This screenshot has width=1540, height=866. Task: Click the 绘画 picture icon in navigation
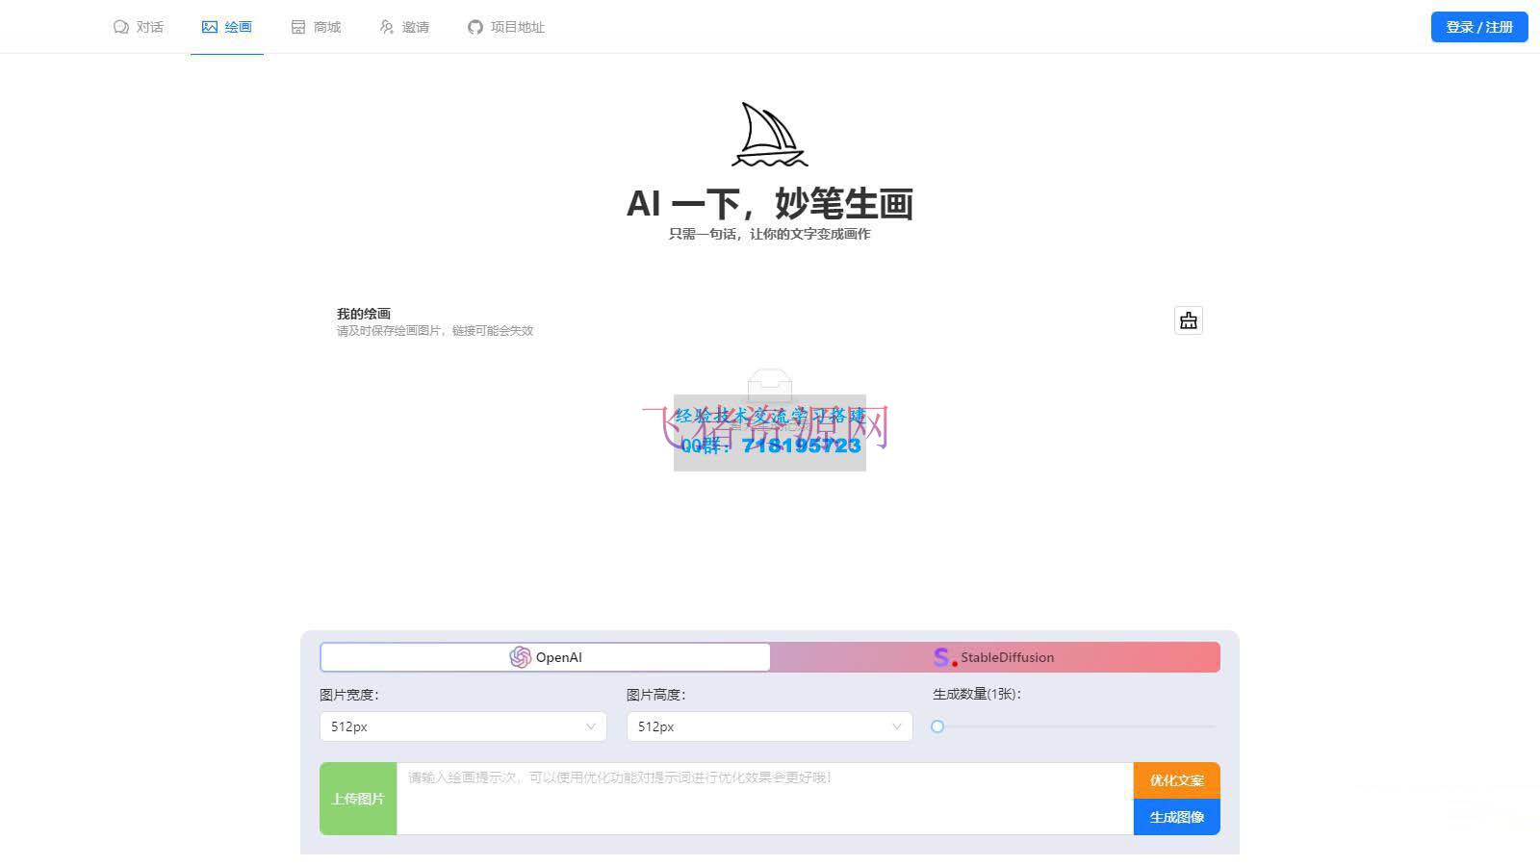pyautogui.click(x=209, y=27)
